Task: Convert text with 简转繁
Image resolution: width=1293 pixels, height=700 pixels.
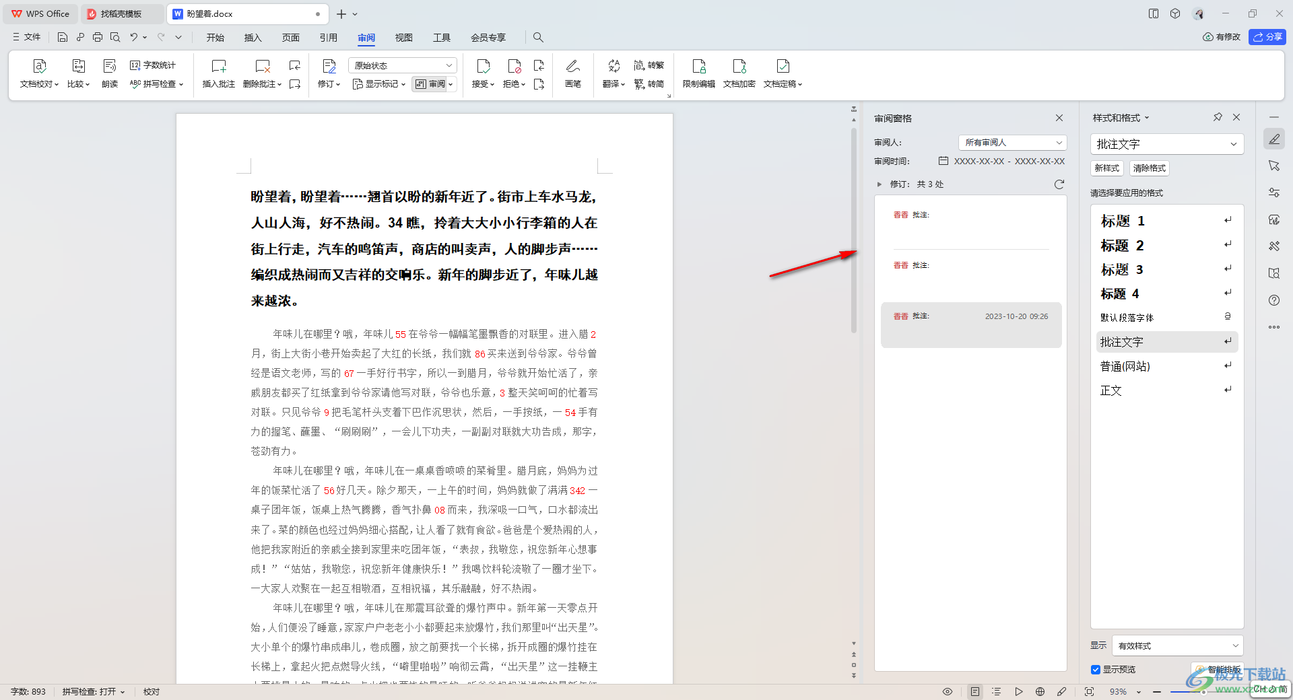Action: click(x=649, y=65)
